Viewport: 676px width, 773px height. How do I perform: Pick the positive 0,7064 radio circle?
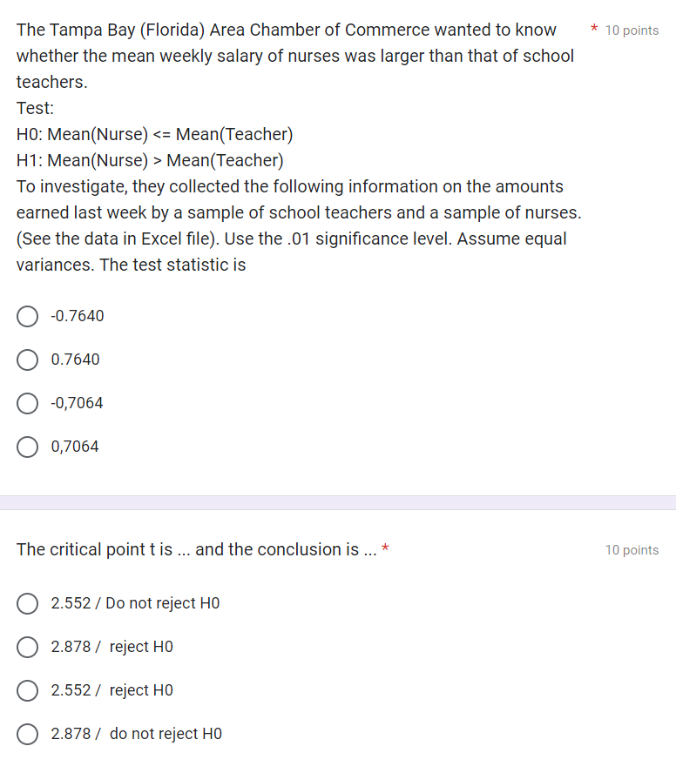[x=27, y=447]
